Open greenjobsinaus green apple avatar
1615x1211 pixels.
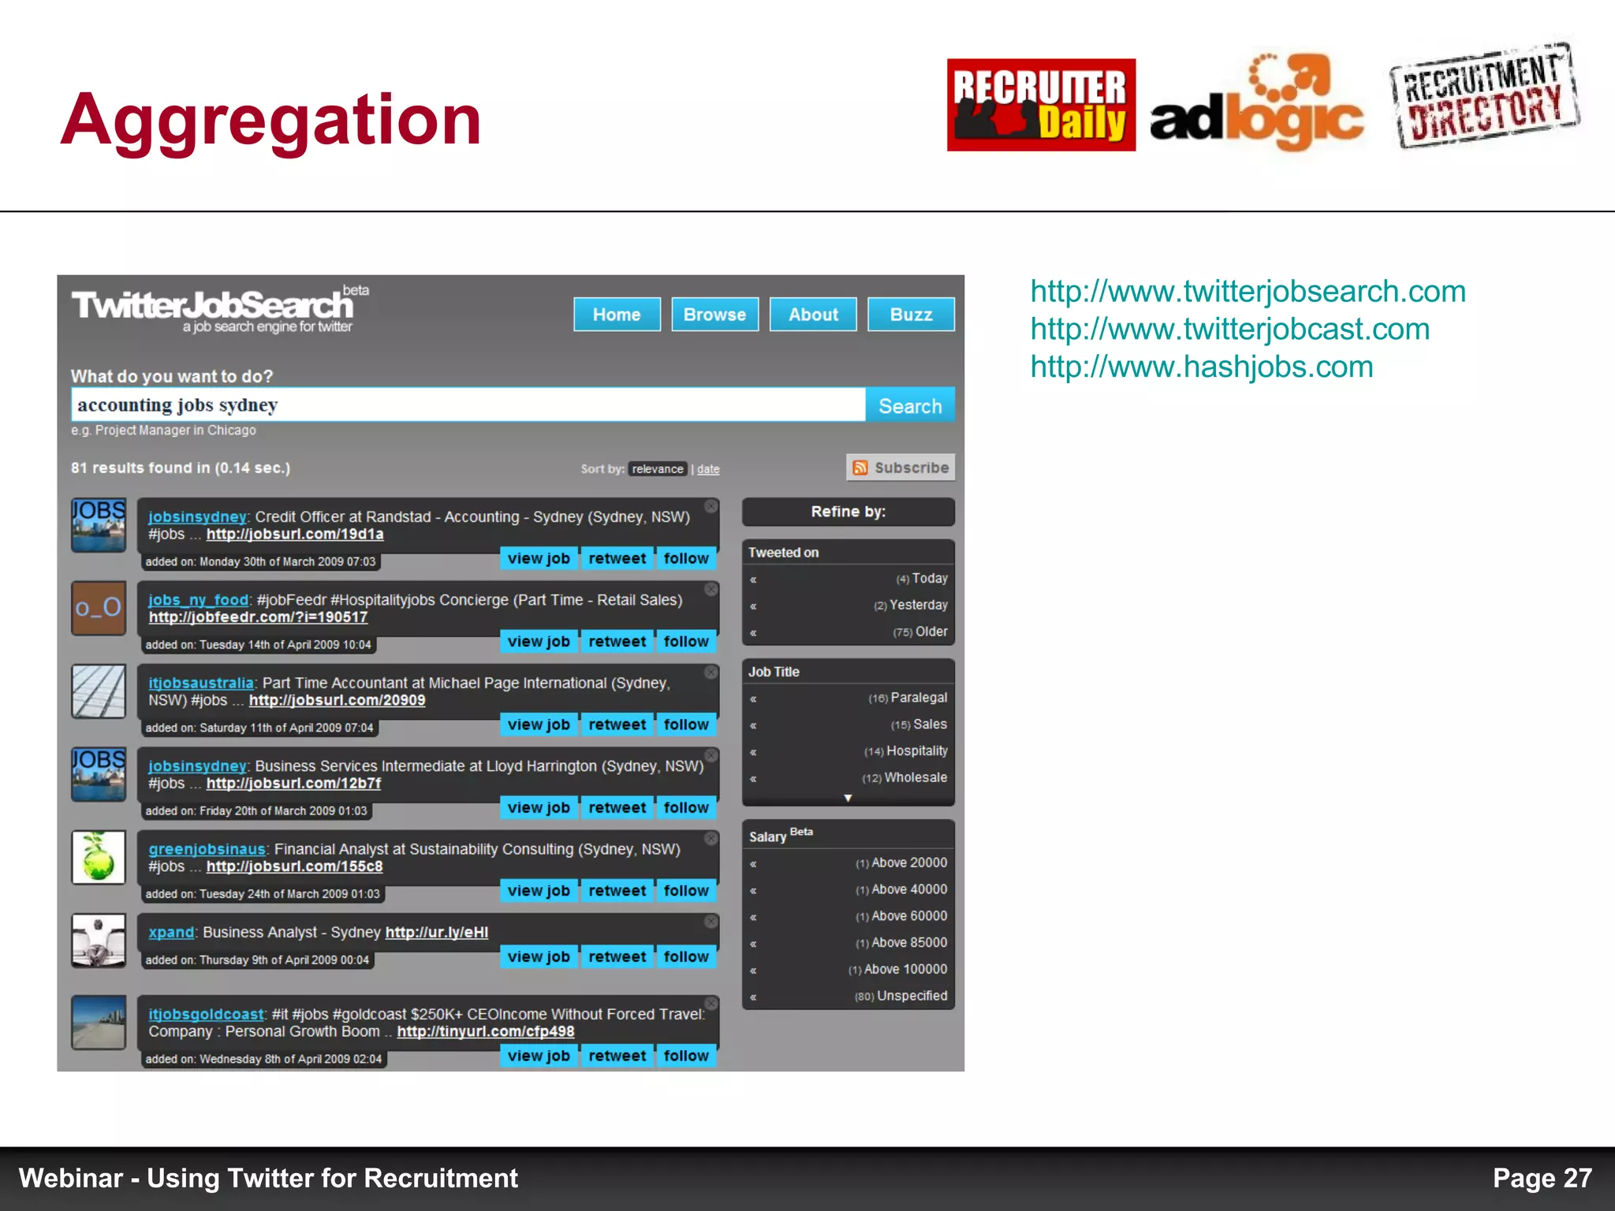click(x=99, y=858)
